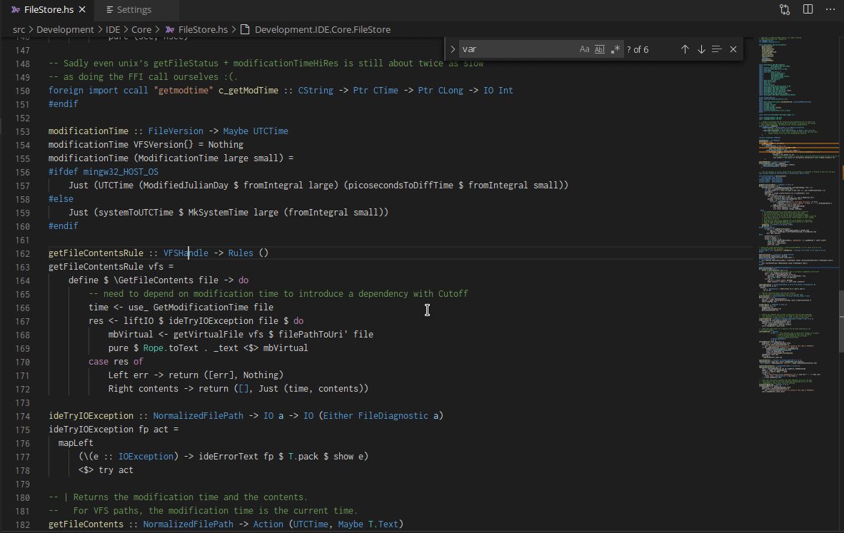Open 'Development.IDE.Core.FileStore' breadcrumb symbol list
The image size is (844, 533).
[x=322, y=29]
